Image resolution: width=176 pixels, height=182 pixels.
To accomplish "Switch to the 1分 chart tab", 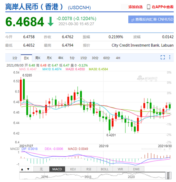I will [x=15, y=58].
